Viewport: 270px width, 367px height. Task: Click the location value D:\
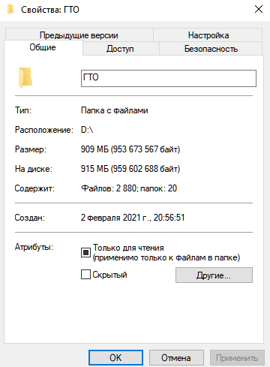pos(87,130)
